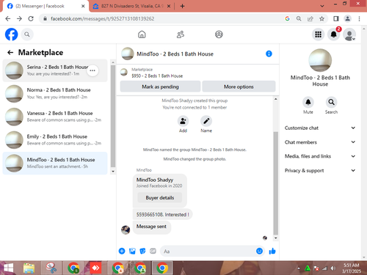The height and width of the screenshot is (275, 367).
Task: Share this page icon in the address bar
Action: coord(310,18)
